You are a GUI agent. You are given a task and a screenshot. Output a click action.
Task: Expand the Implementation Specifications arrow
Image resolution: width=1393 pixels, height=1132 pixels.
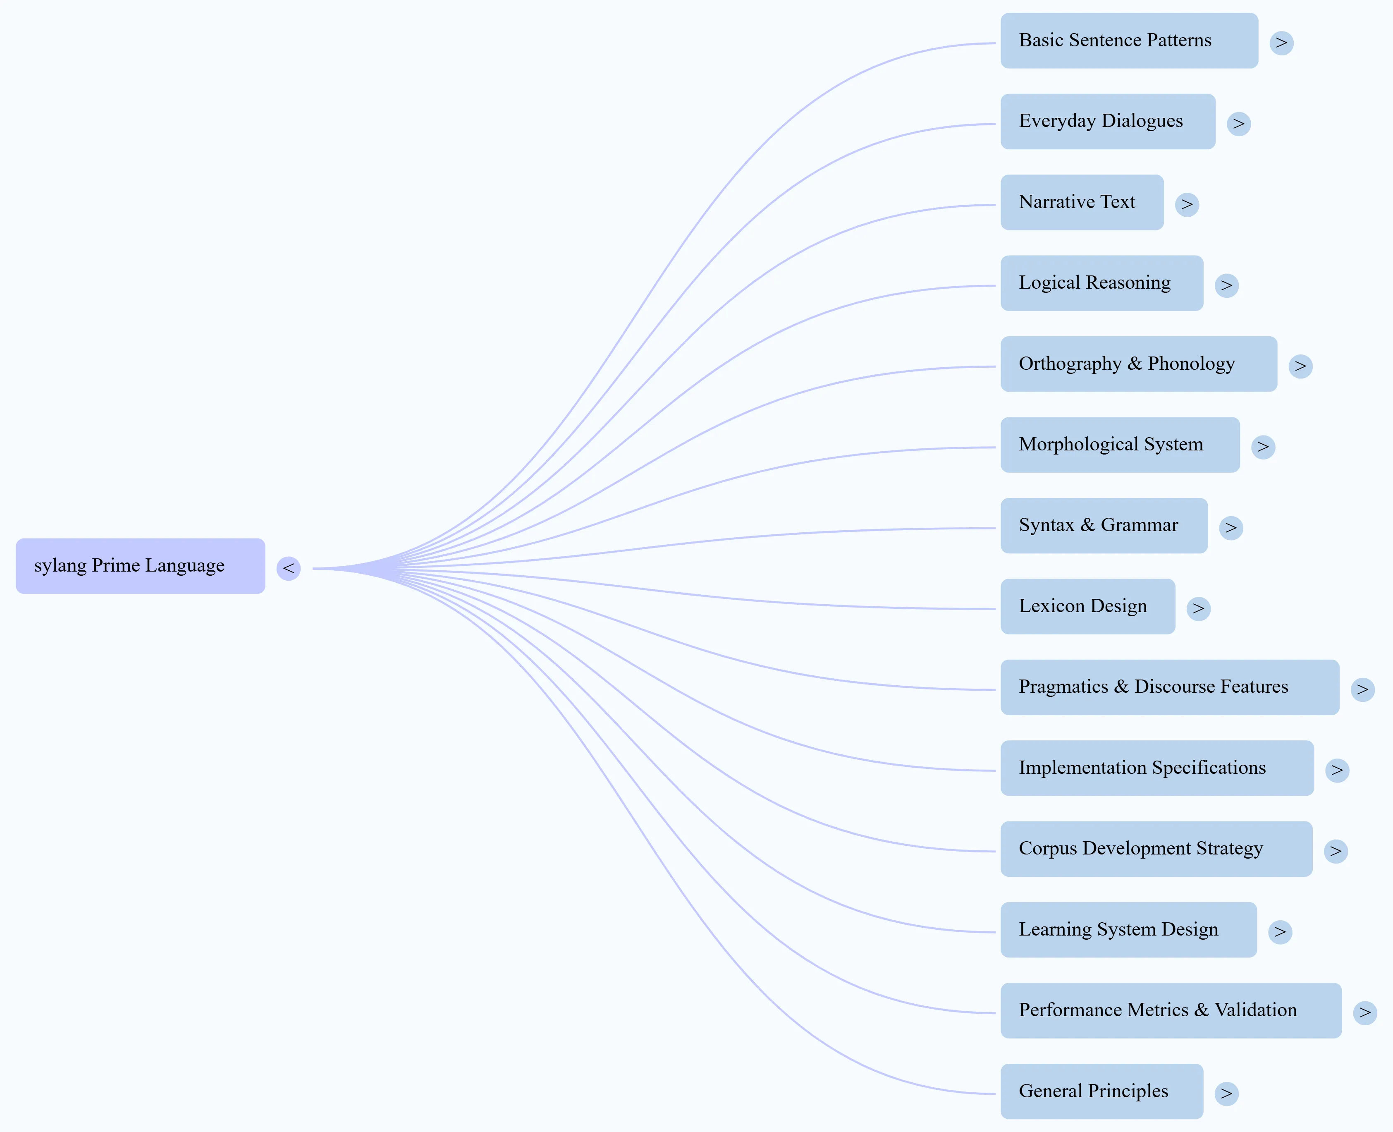(x=1337, y=770)
